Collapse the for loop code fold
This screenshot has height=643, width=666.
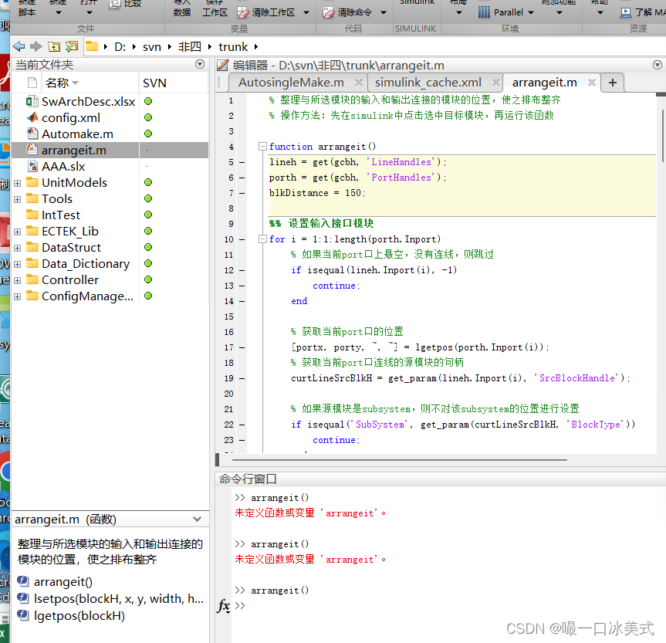pos(262,239)
